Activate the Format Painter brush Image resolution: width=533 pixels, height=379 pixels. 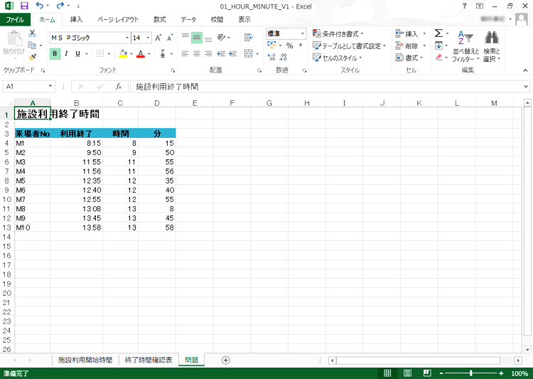pos(32,57)
